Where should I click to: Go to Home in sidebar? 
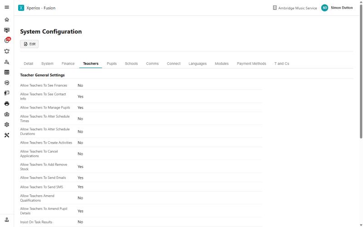[x=7, y=20]
